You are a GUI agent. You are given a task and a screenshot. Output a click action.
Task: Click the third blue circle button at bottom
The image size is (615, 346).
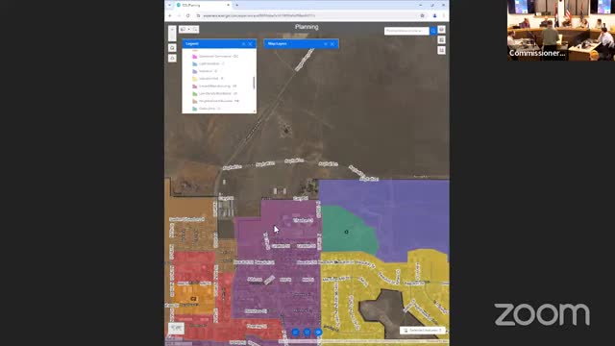point(318,333)
